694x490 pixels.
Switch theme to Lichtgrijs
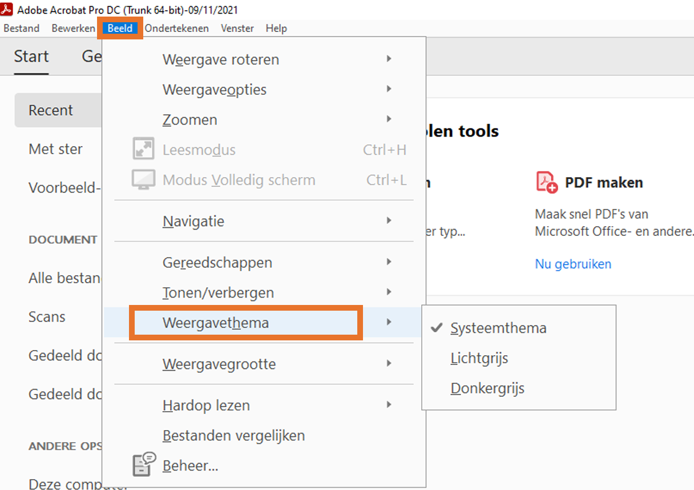(x=479, y=359)
